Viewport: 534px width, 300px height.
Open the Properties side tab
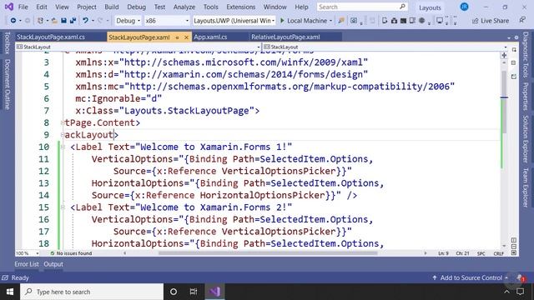(526, 97)
